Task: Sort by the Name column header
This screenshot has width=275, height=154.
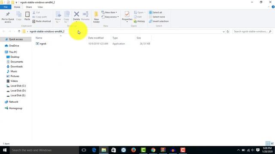Action: click(39, 38)
